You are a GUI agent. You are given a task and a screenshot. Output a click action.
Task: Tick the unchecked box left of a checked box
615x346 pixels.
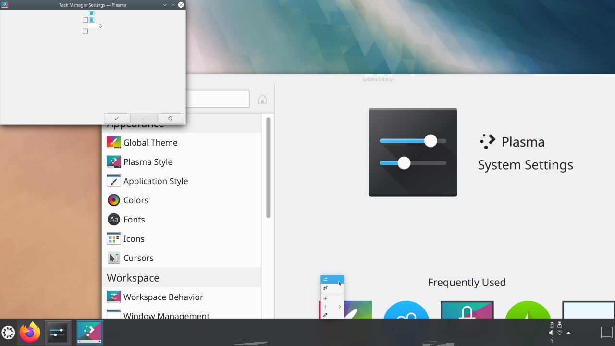click(x=85, y=20)
